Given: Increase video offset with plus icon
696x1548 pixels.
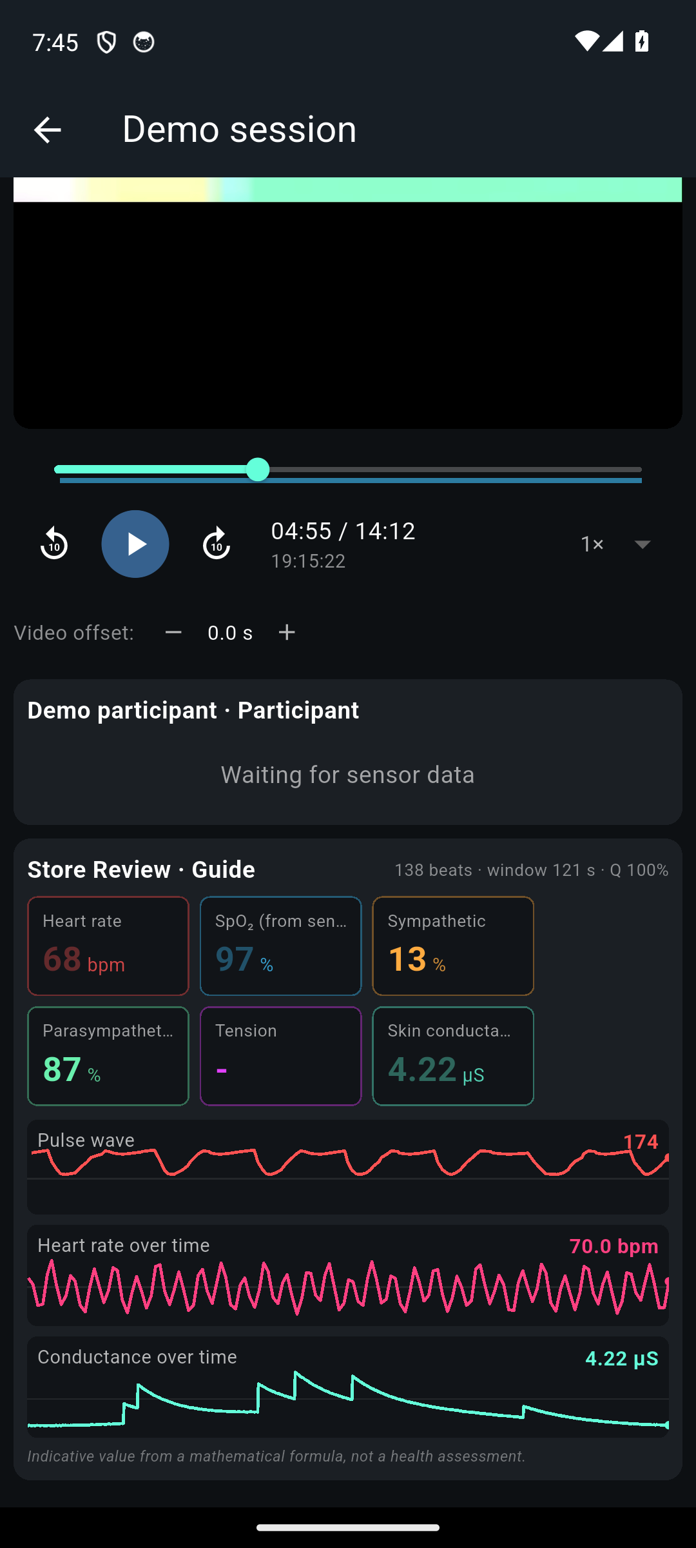Looking at the screenshot, I should pyautogui.click(x=287, y=632).
